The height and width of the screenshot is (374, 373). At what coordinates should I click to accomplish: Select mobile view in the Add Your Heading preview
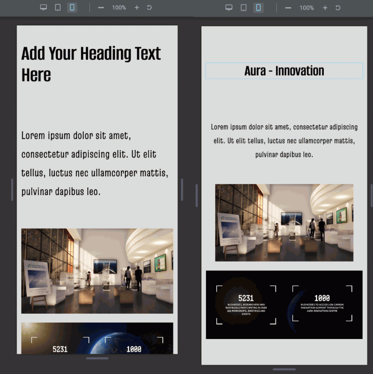[72, 8]
